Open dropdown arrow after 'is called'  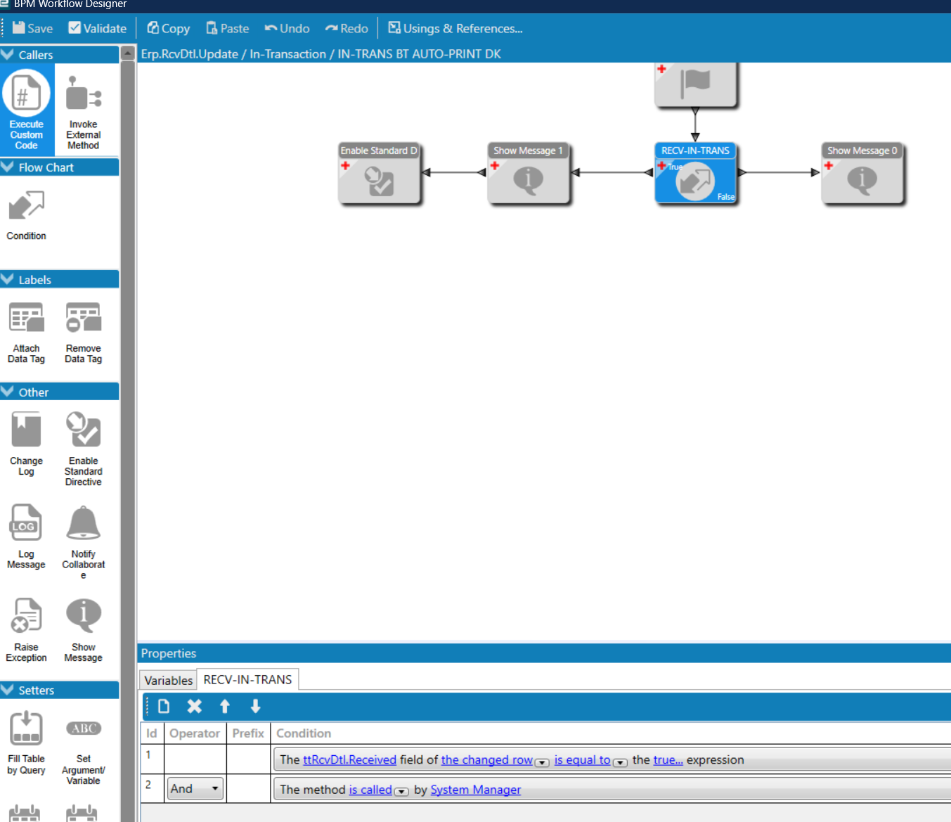pos(401,792)
